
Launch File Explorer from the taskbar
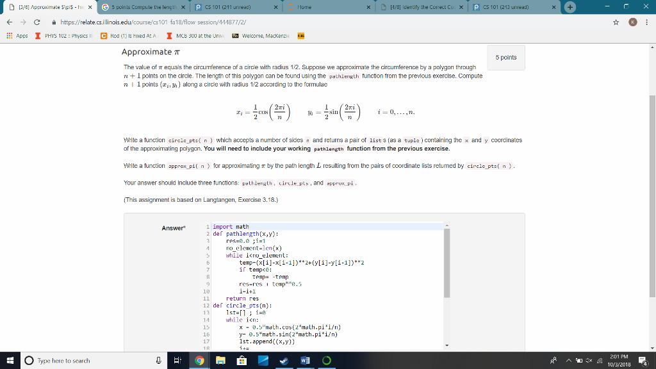pyautogui.click(x=220, y=361)
